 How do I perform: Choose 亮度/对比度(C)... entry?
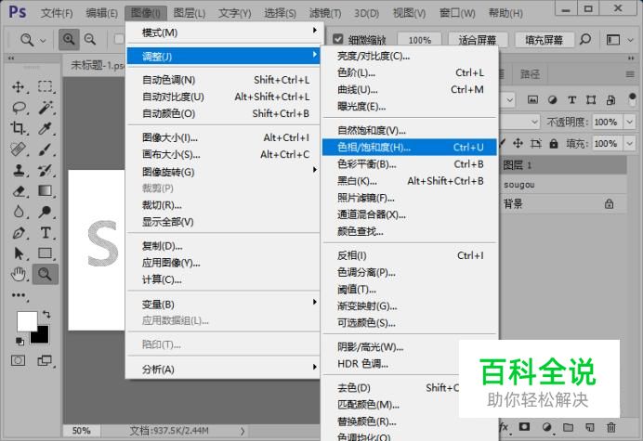click(x=409, y=56)
